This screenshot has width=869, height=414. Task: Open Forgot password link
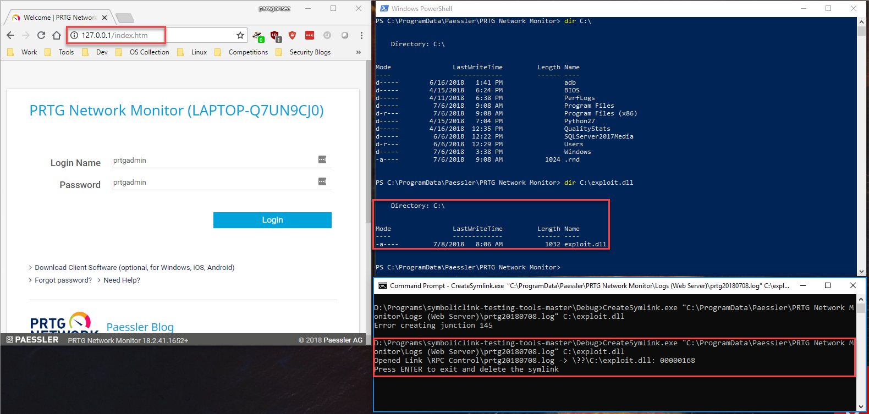click(x=63, y=280)
